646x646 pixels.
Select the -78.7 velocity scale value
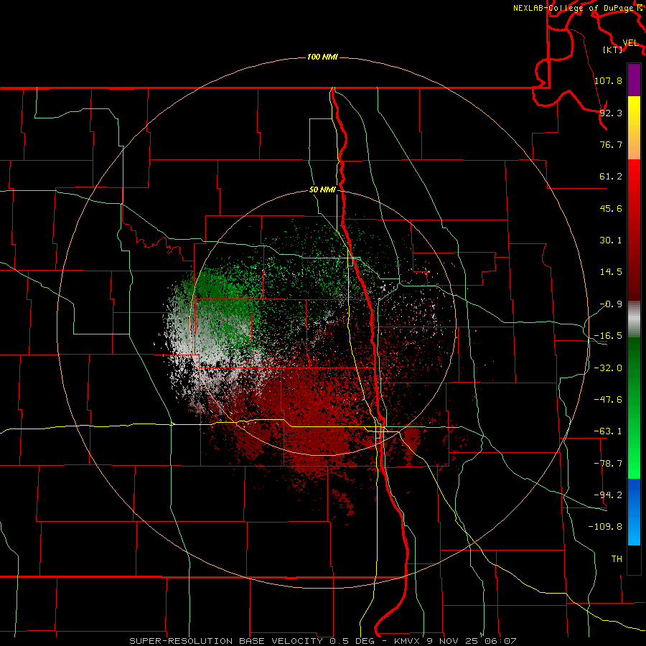pos(608,464)
